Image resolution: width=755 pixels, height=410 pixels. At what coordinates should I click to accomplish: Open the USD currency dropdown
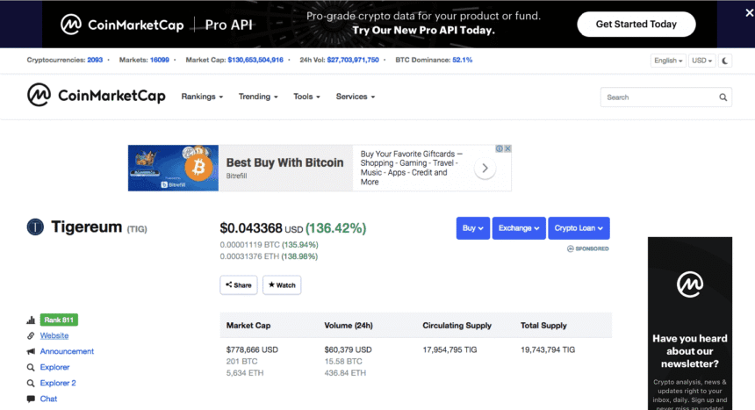(702, 61)
